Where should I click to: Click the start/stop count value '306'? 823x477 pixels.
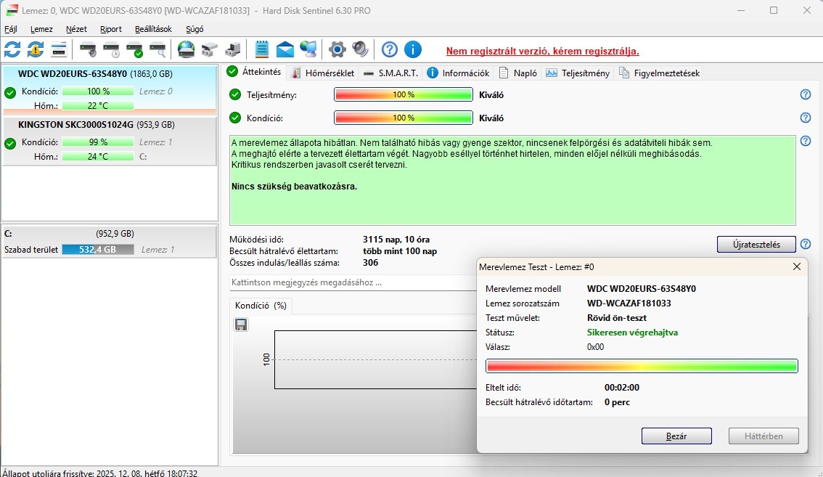click(371, 263)
